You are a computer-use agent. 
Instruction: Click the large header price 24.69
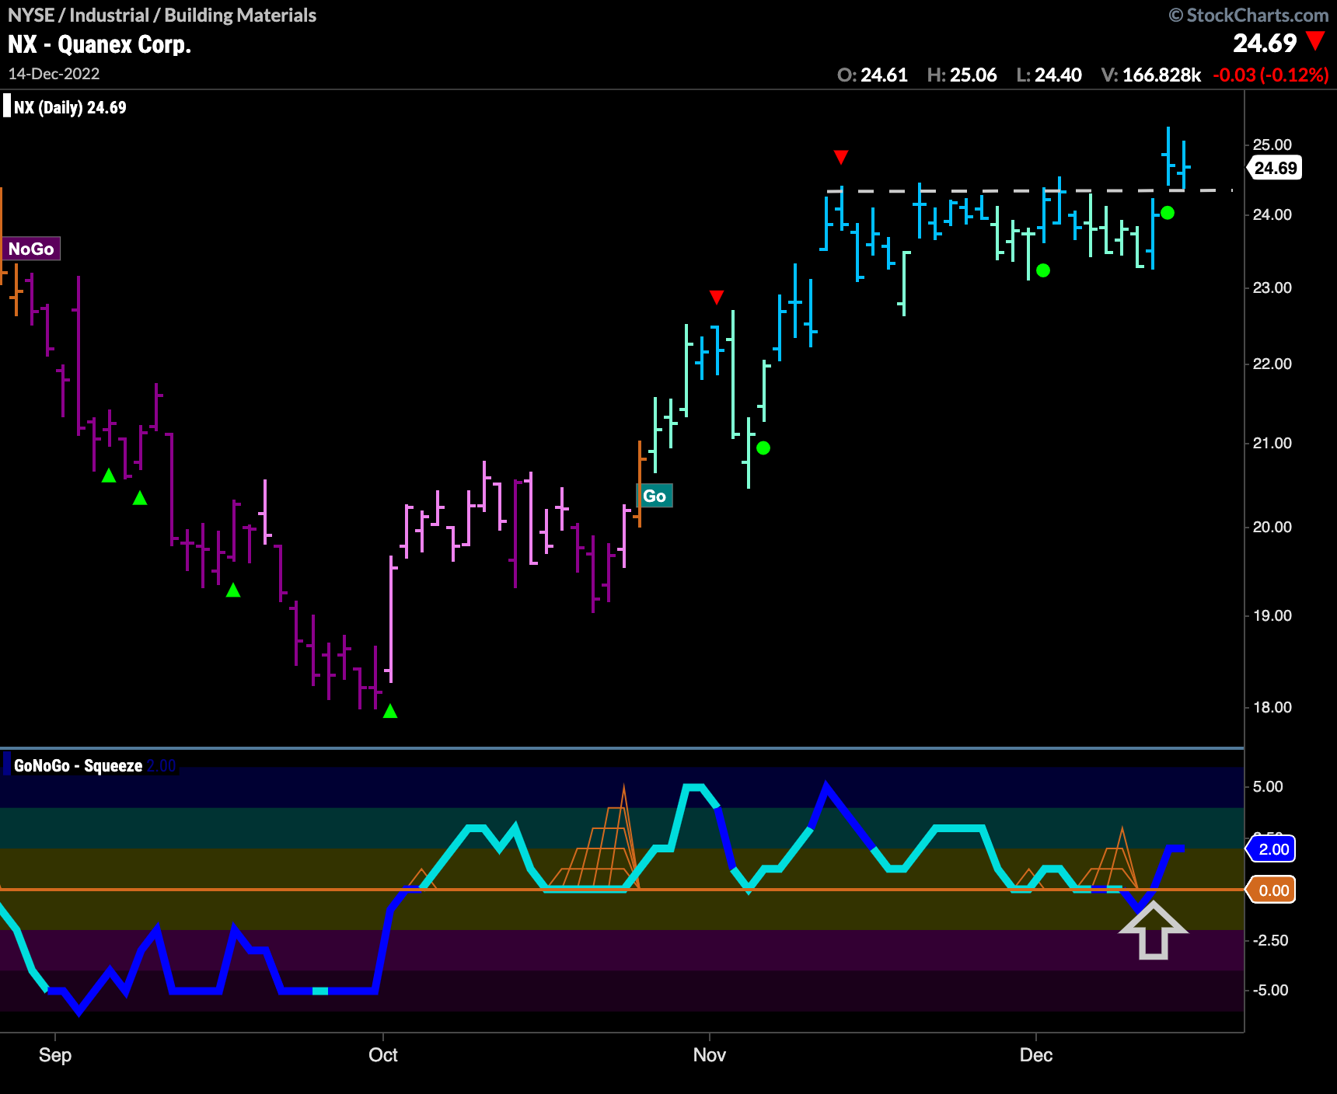pyautogui.click(x=1265, y=43)
